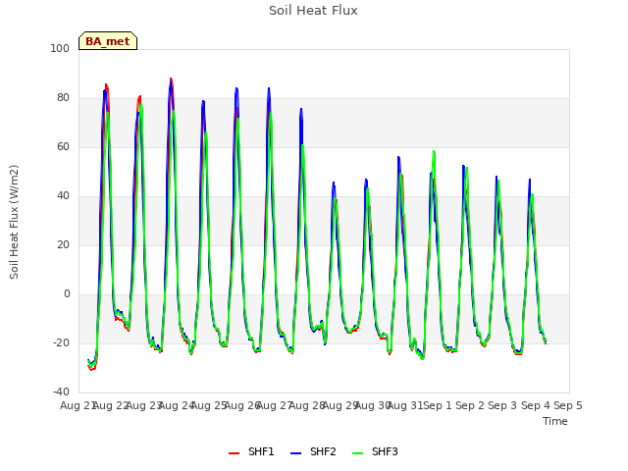Click the 40 y-axis tick label
Viewport: 628px width, 471px height.
click(63, 196)
